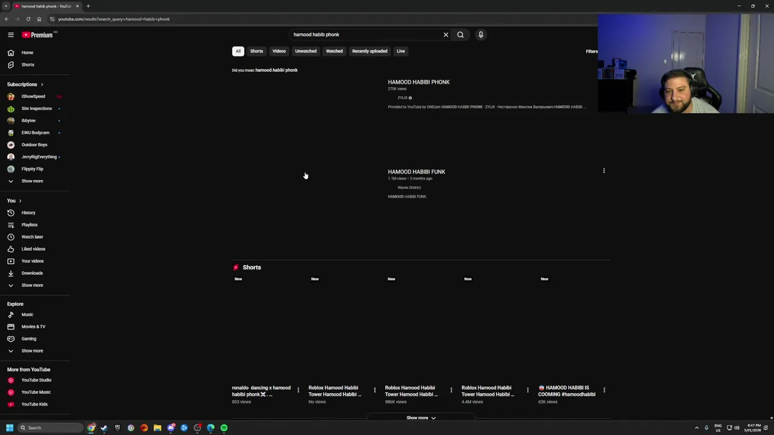Open Movies & TV under Explore
Viewport: 774px width, 435px height.
point(34,327)
